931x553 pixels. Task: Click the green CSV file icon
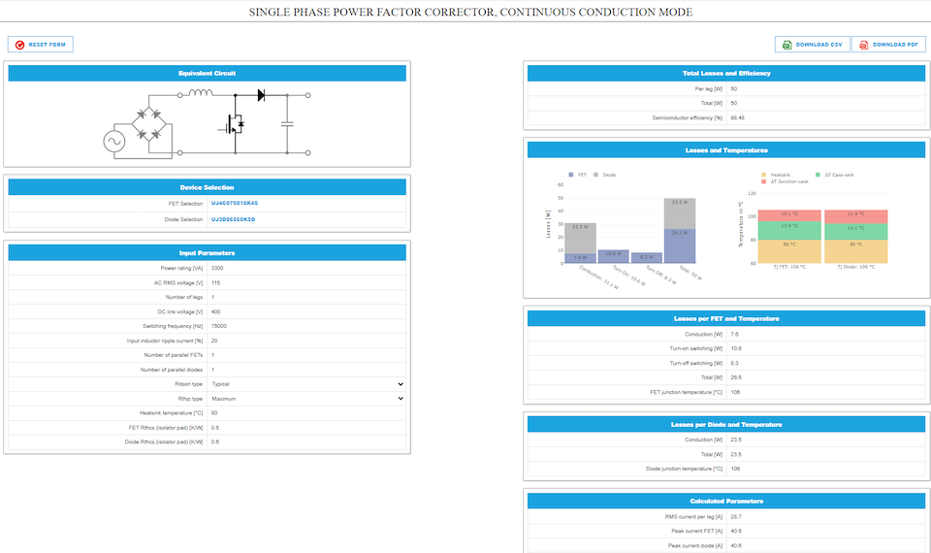787,45
